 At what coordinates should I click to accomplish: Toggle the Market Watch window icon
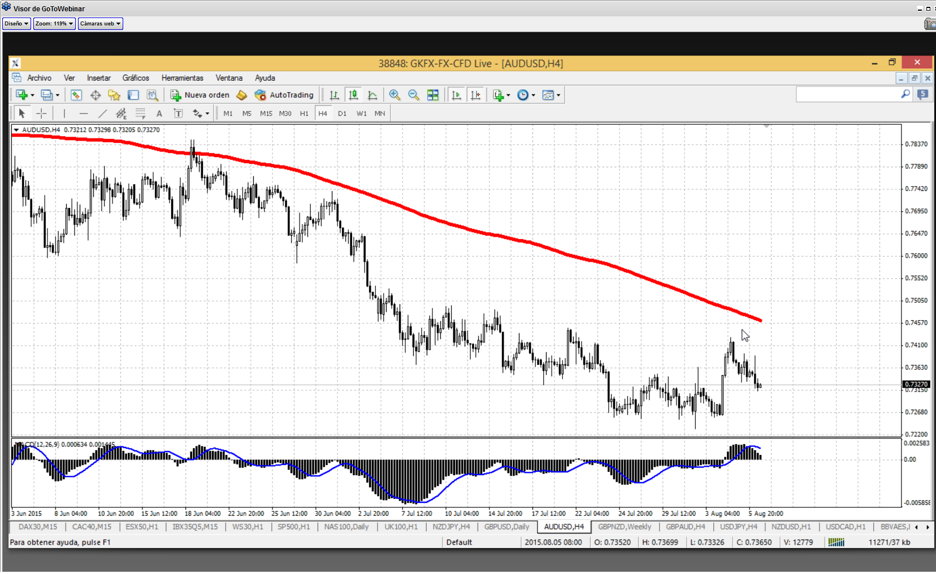pos(76,95)
